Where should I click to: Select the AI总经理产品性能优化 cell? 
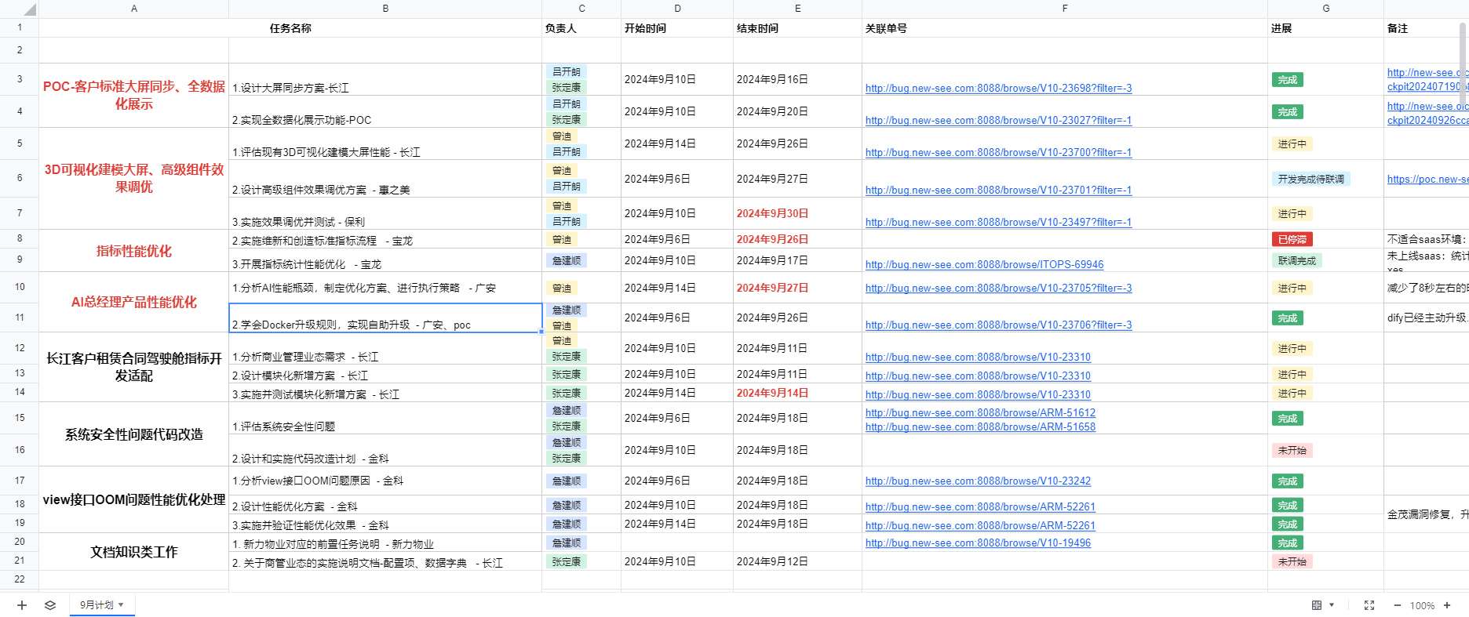coord(134,302)
